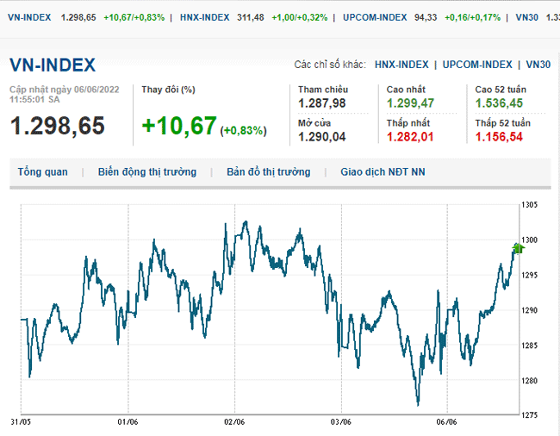Select HNX-INDEX in the top ticker bar
This screenshot has height=436, width=560.
click(x=204, y=17)
